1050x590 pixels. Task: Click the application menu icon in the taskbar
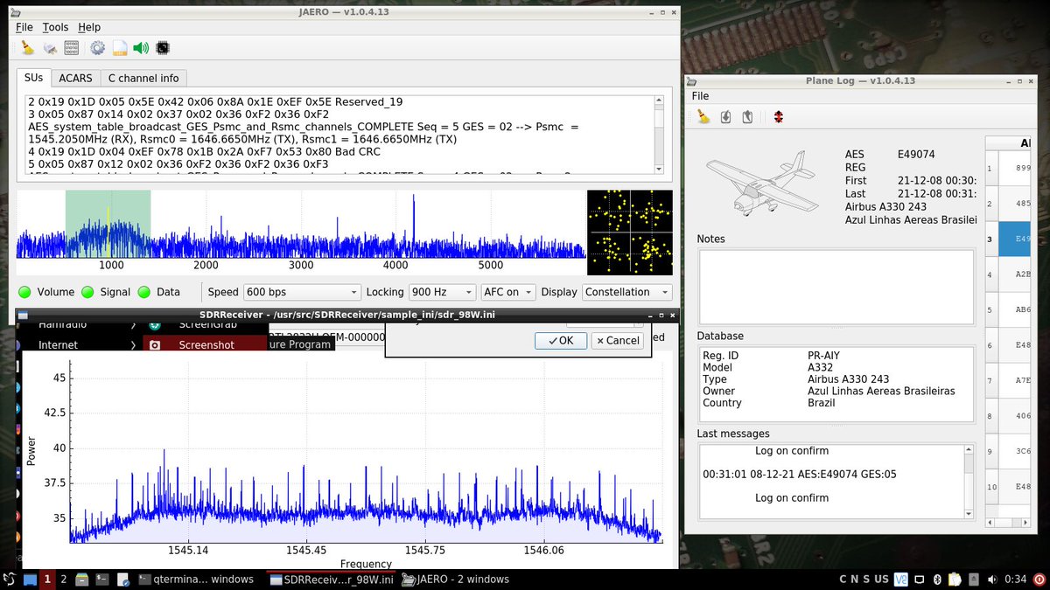(9, 579)
